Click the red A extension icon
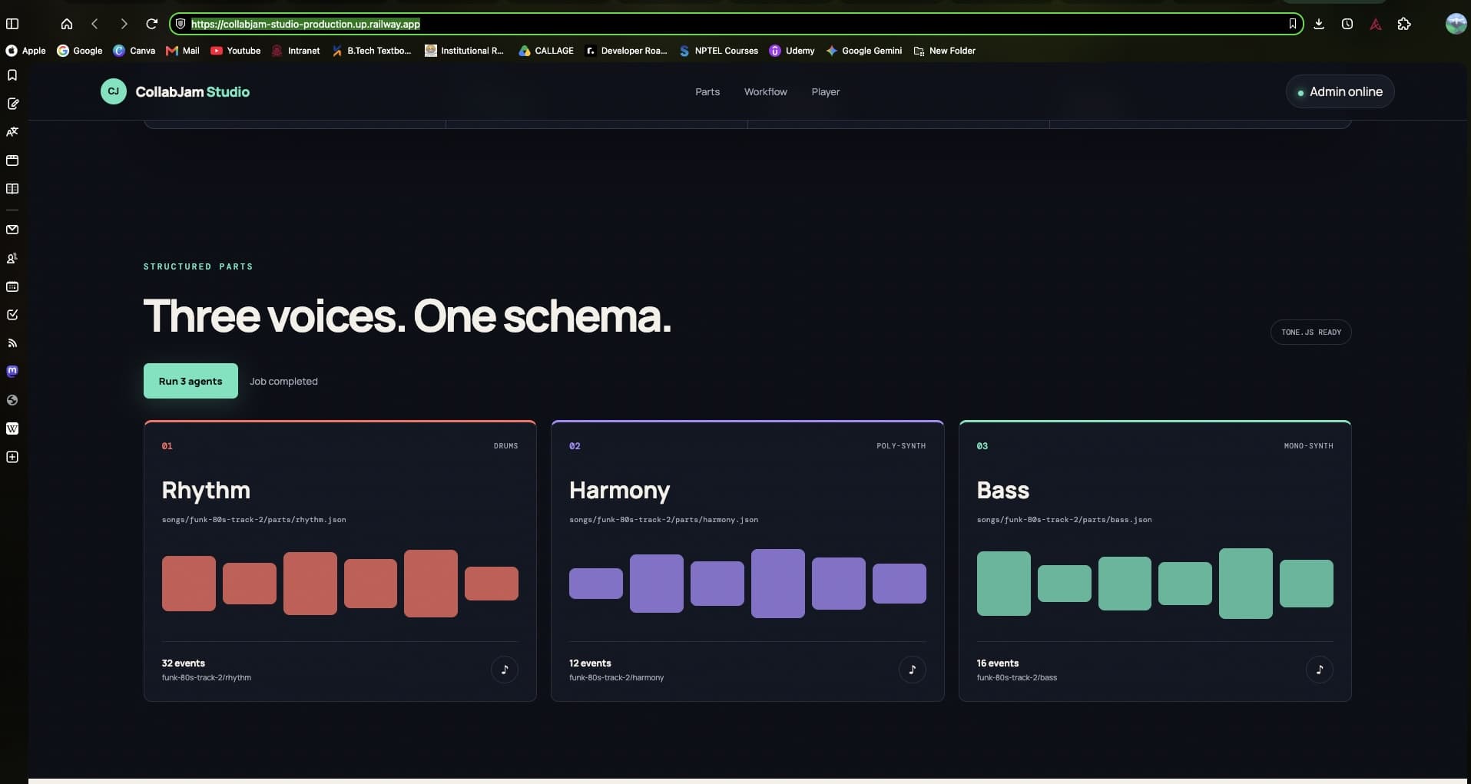1471x784 pixels. point(1376,24)
